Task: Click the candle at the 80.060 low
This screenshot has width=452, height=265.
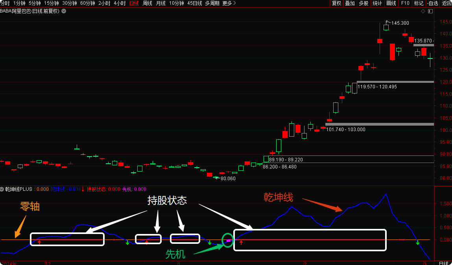Action: tap(216, 177)
